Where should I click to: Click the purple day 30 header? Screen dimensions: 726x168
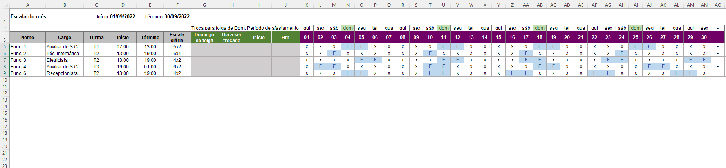[704, 38]
